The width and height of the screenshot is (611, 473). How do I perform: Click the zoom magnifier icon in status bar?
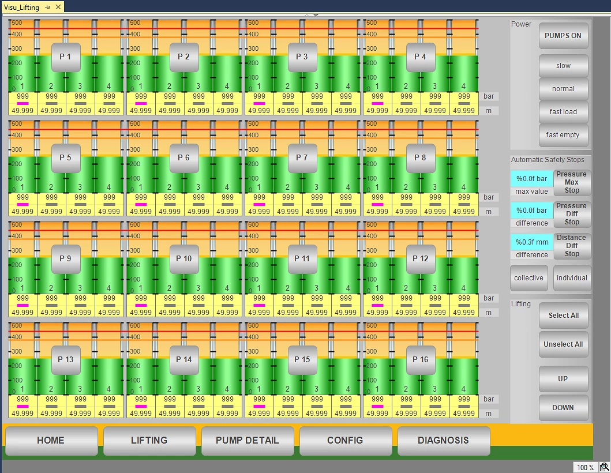604,467
